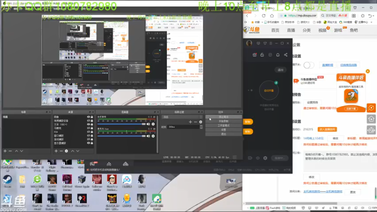Click 直播教程 link near stream switch
Screen dimensions: 377x212
(328, 65)
